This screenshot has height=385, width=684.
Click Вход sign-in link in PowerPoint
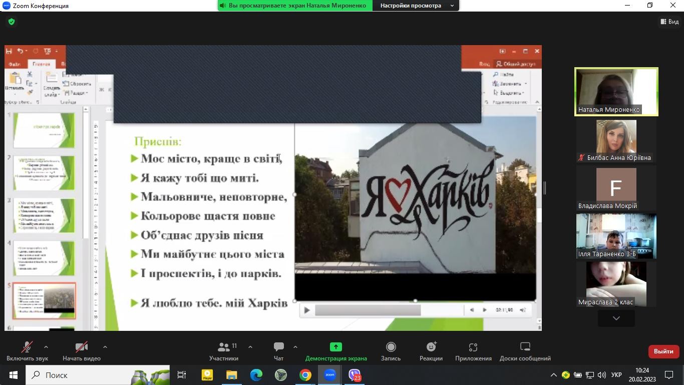pos(484,64)
